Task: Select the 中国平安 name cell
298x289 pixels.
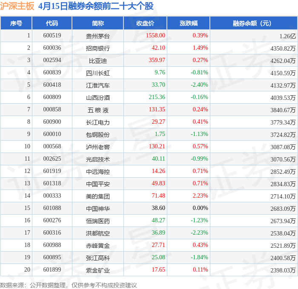Action: pyautogui.click(x=97, y=184)
